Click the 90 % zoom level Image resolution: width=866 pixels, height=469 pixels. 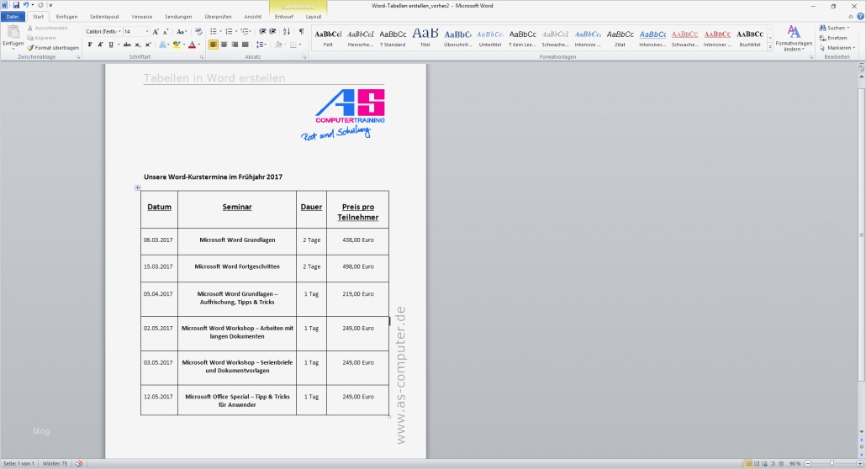tap(795, 463)
